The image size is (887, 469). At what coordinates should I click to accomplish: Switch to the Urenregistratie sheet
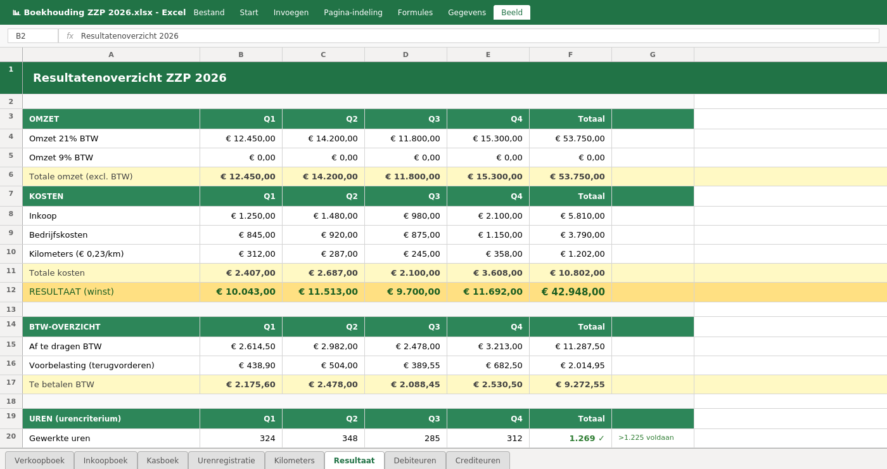[226, 460]
